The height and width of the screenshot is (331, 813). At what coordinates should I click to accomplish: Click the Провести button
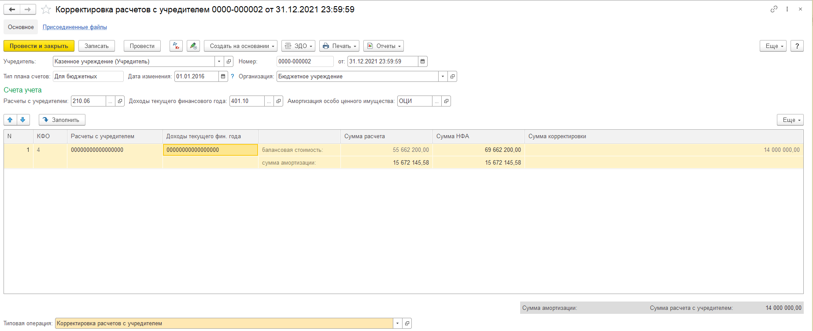(x=142, y=46)
